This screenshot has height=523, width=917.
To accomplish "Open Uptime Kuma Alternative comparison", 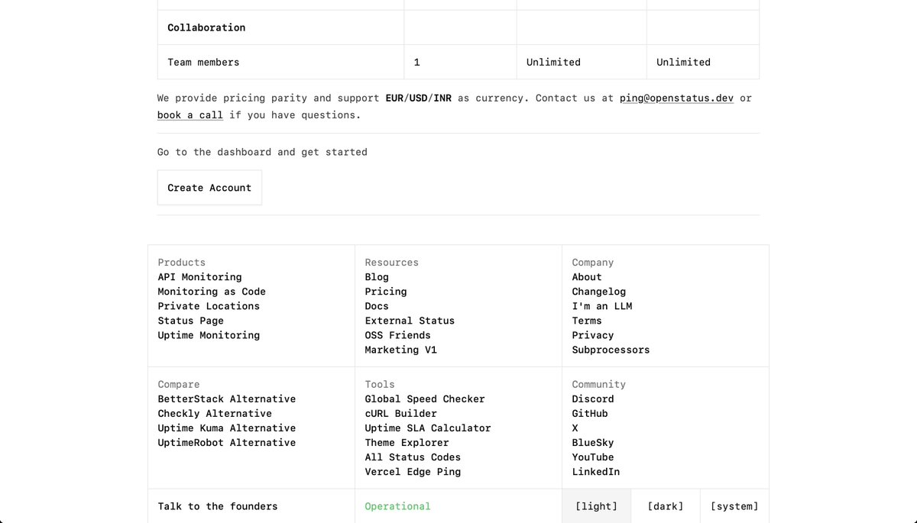I will tap(226, 428).
